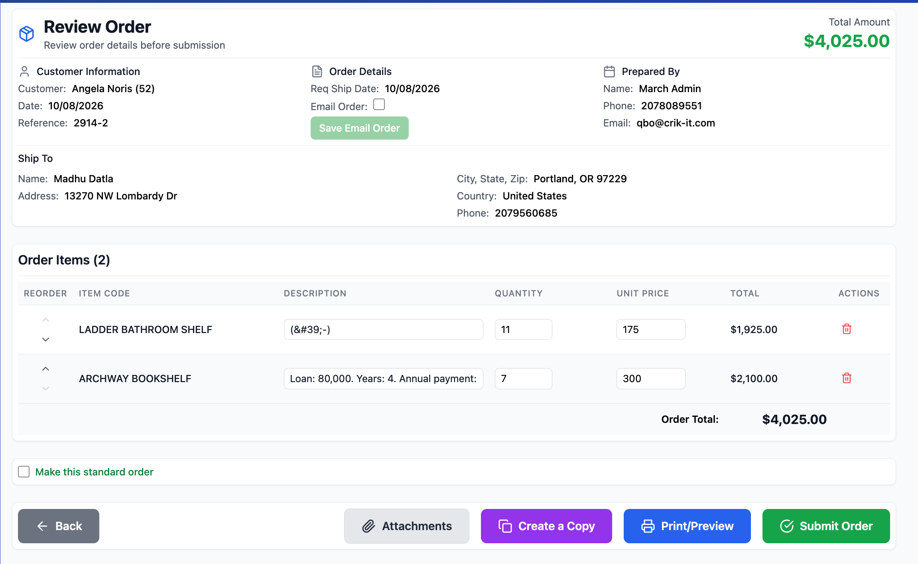This screenshot has height=564, width=918.
Task: Click the ship-to phone 2079560685
Action: coord(526,213)
